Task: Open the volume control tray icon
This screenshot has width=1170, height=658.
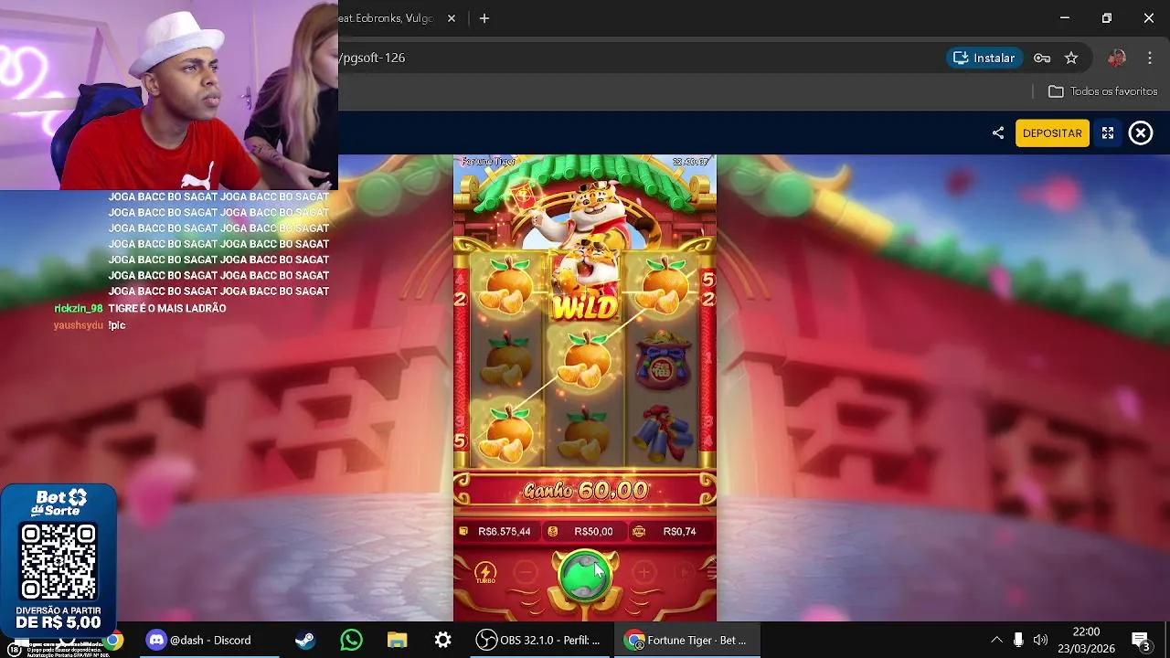Action: [1040, 640]
